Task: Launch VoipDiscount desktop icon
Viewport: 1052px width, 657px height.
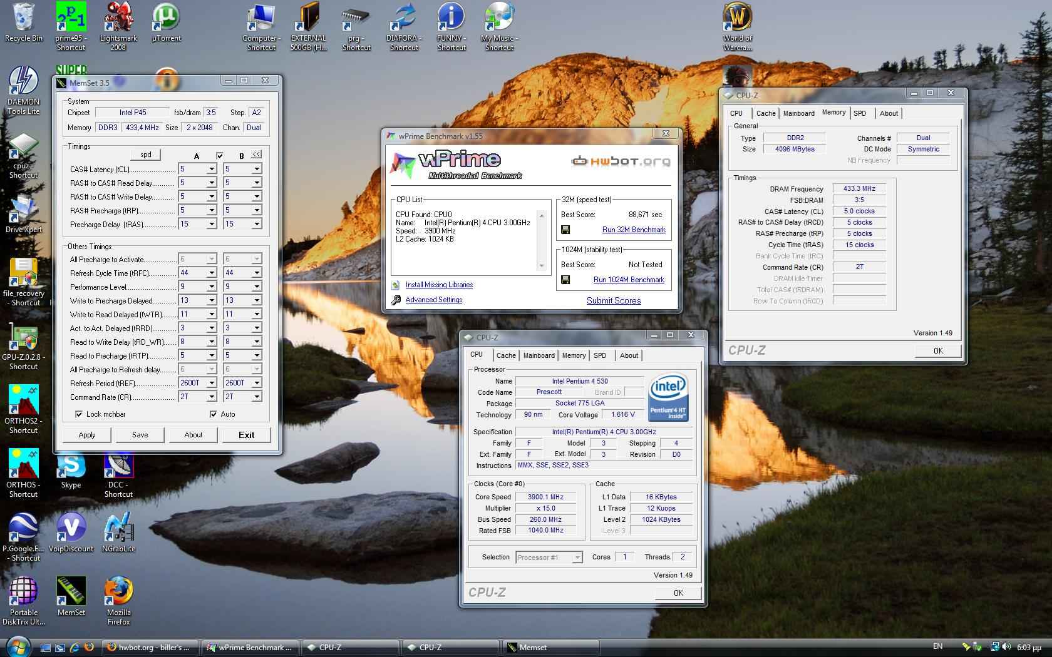Action: tap(71, 532)
